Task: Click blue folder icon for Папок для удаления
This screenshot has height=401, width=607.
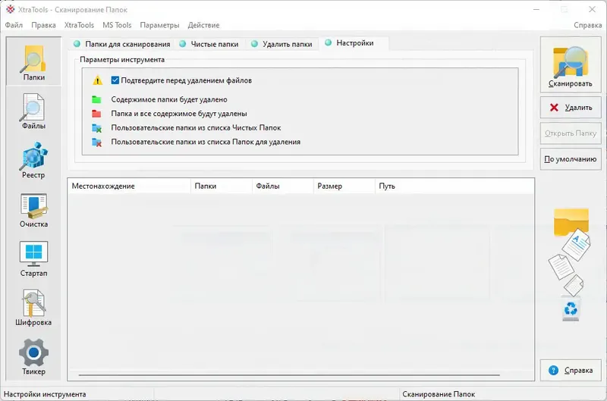Action: coord(97,142)
